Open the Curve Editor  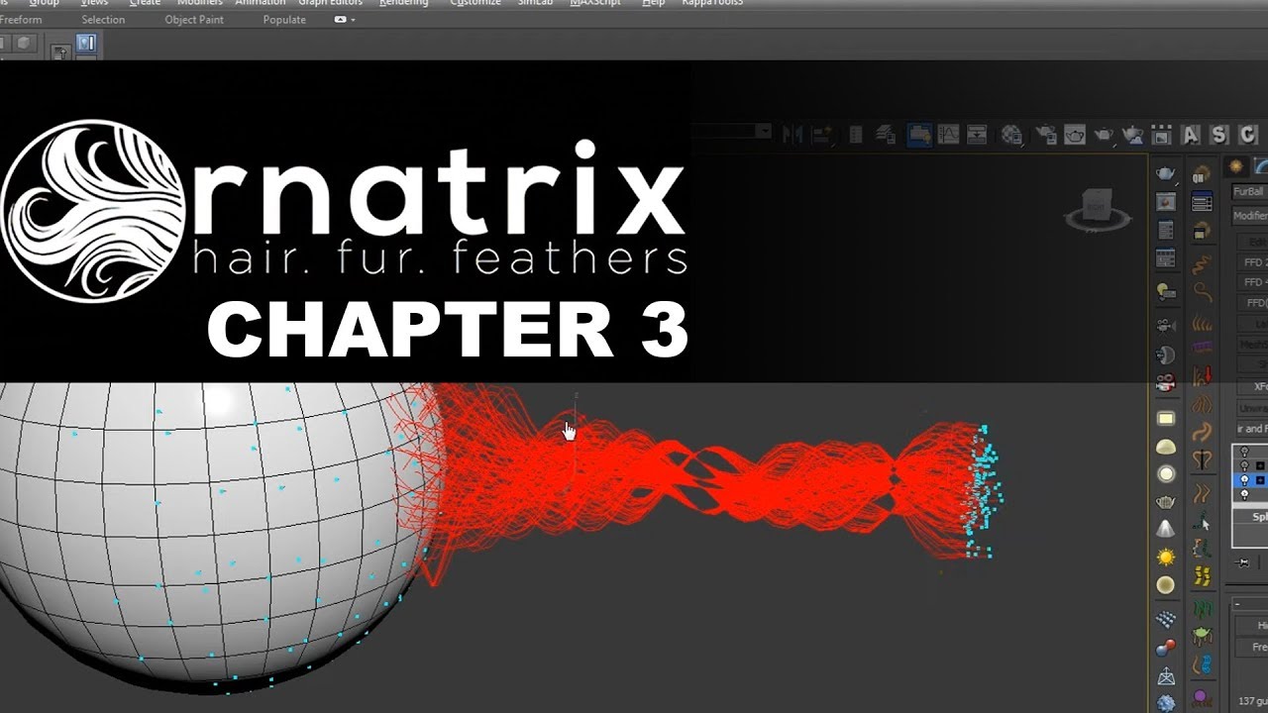coord(948,134)
